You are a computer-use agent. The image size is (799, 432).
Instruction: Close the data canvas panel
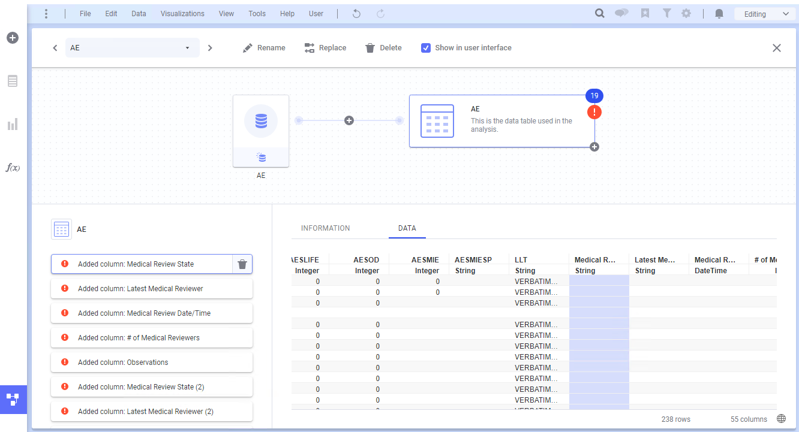[777, 48]
